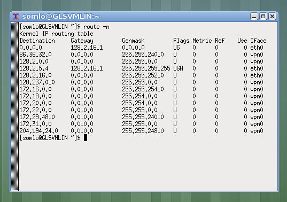This screenshot has width=287, height=202.
Task: Click the 255.255.255.255 genmask value
Action: pos(146,68)
